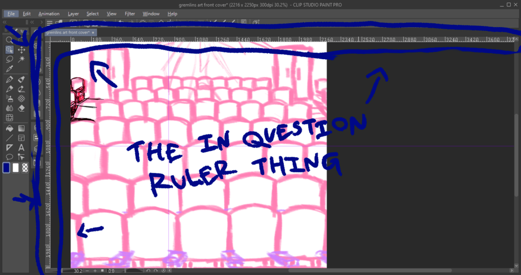
Task: Select the Marker tool beside the Pen
Action: tap(22, 79)
